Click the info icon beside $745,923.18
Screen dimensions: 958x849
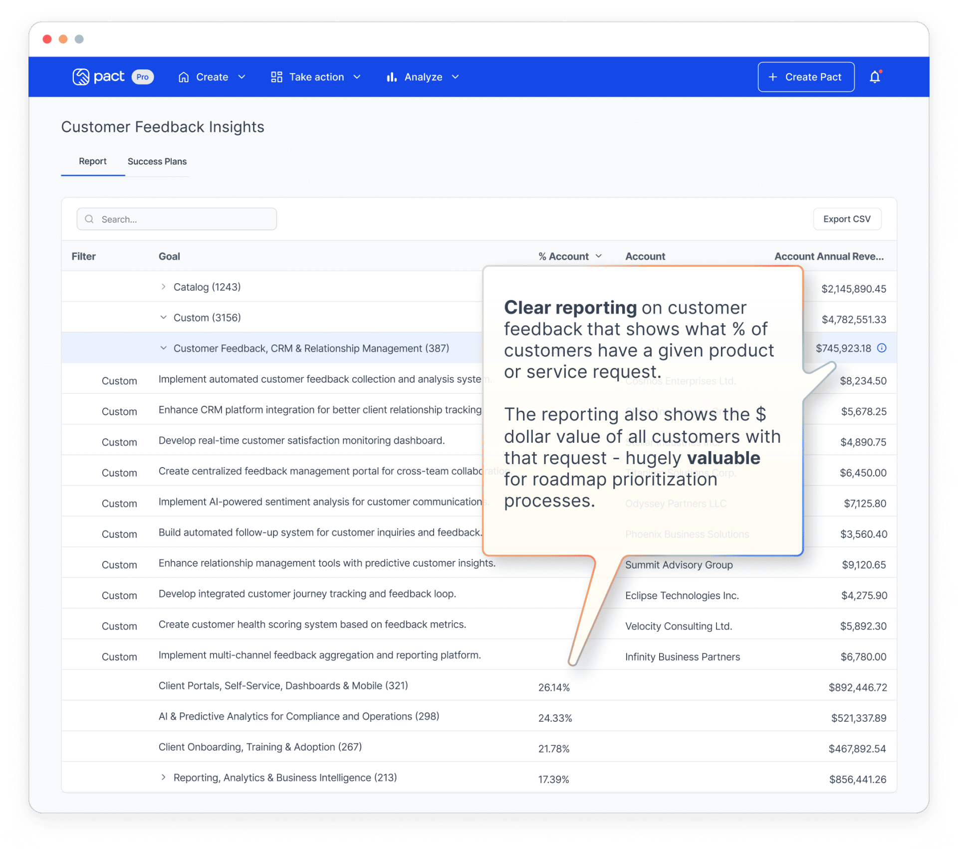point(882,348)
